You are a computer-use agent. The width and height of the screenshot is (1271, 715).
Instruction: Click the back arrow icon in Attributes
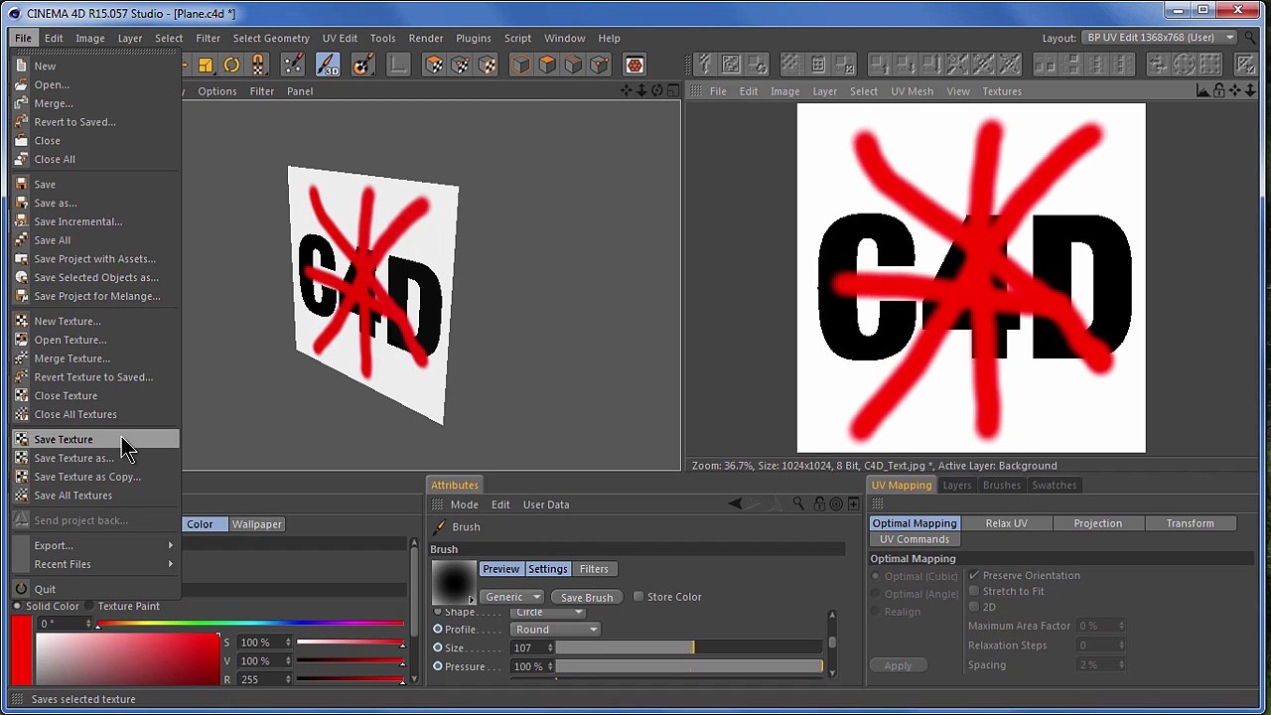(x=734, y=504)
